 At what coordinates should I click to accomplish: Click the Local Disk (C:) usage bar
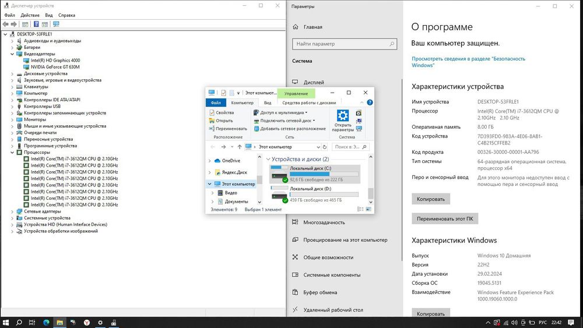tap(324, 174)
